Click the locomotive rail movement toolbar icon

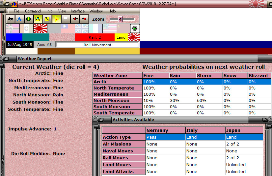pyautogui.click(x=11, y=19)
